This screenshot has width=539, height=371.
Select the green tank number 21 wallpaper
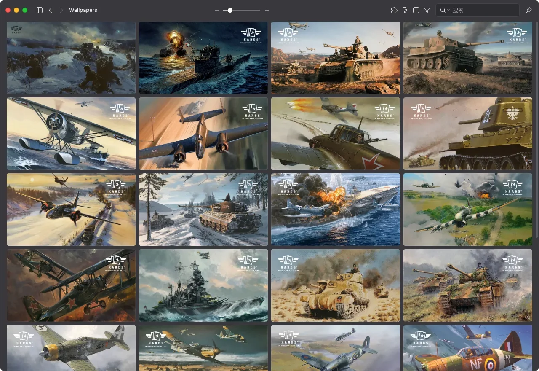468,134
